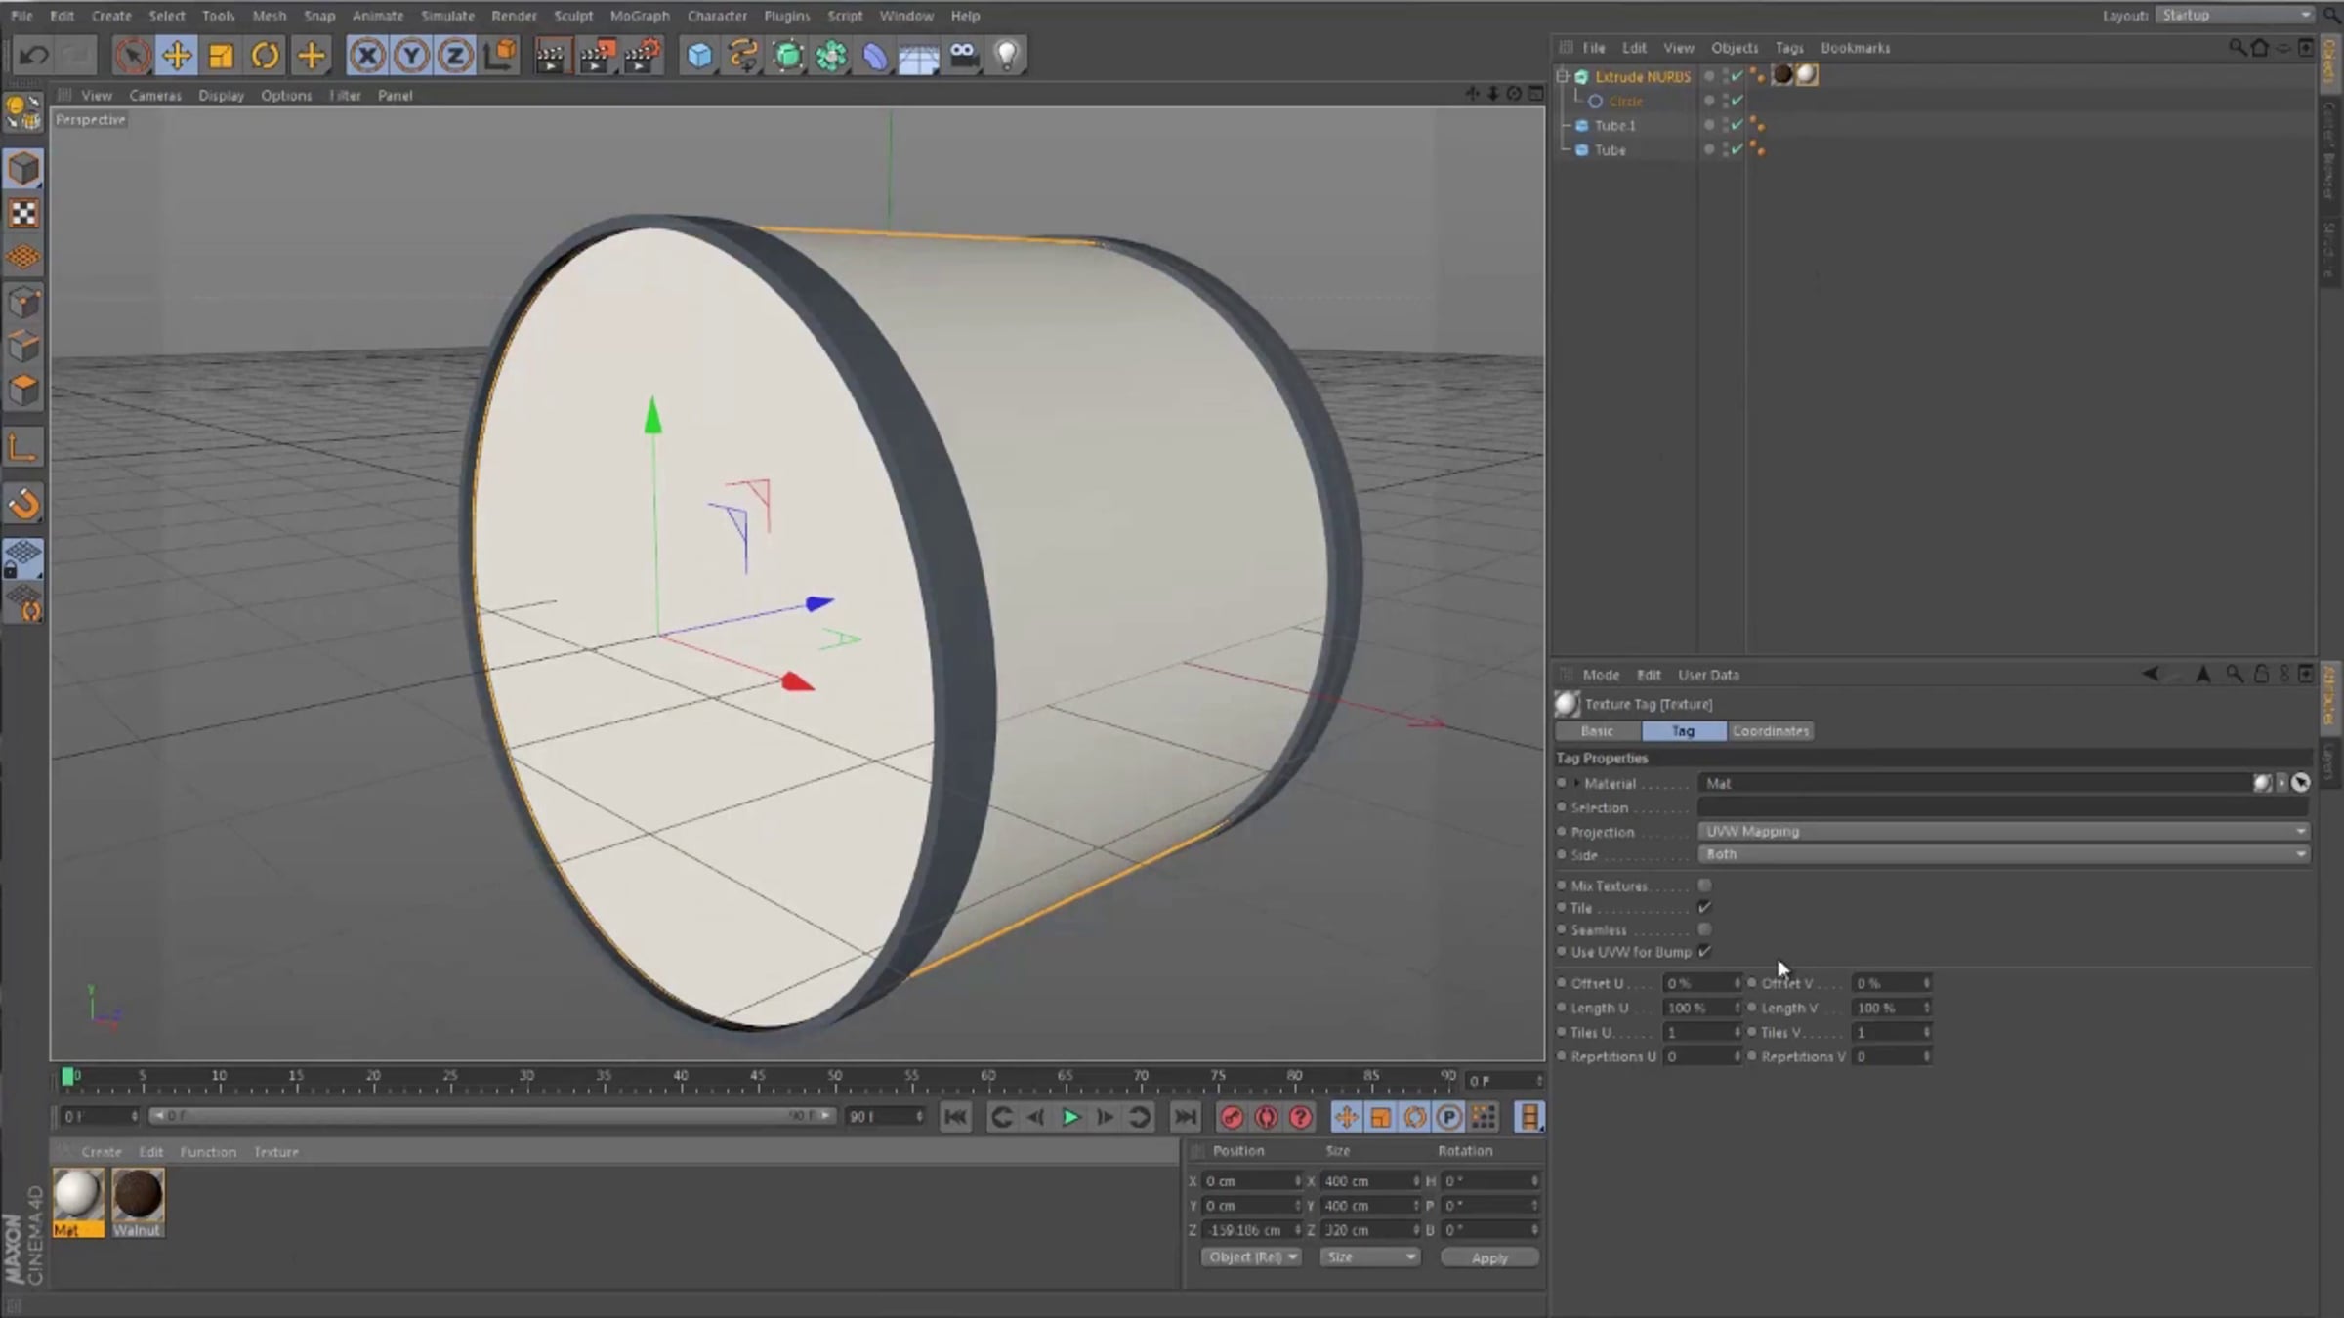Open Render to Picture Viewer icon
2344x1318 pixels.
tap(596, 56)
